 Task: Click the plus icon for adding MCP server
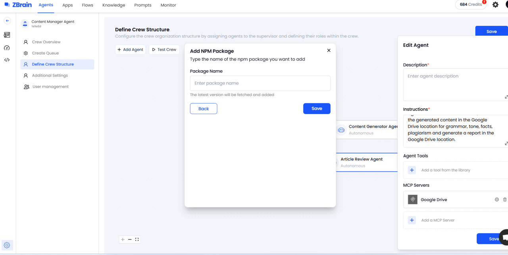(412, 220)
